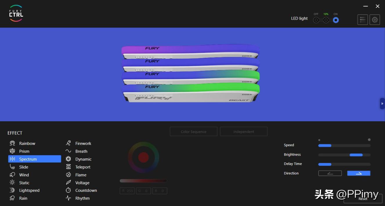Minimize the FURY CTRL window
Viewport: 385px width, 206px height.
pyautogui.click(x=366, y=6)
